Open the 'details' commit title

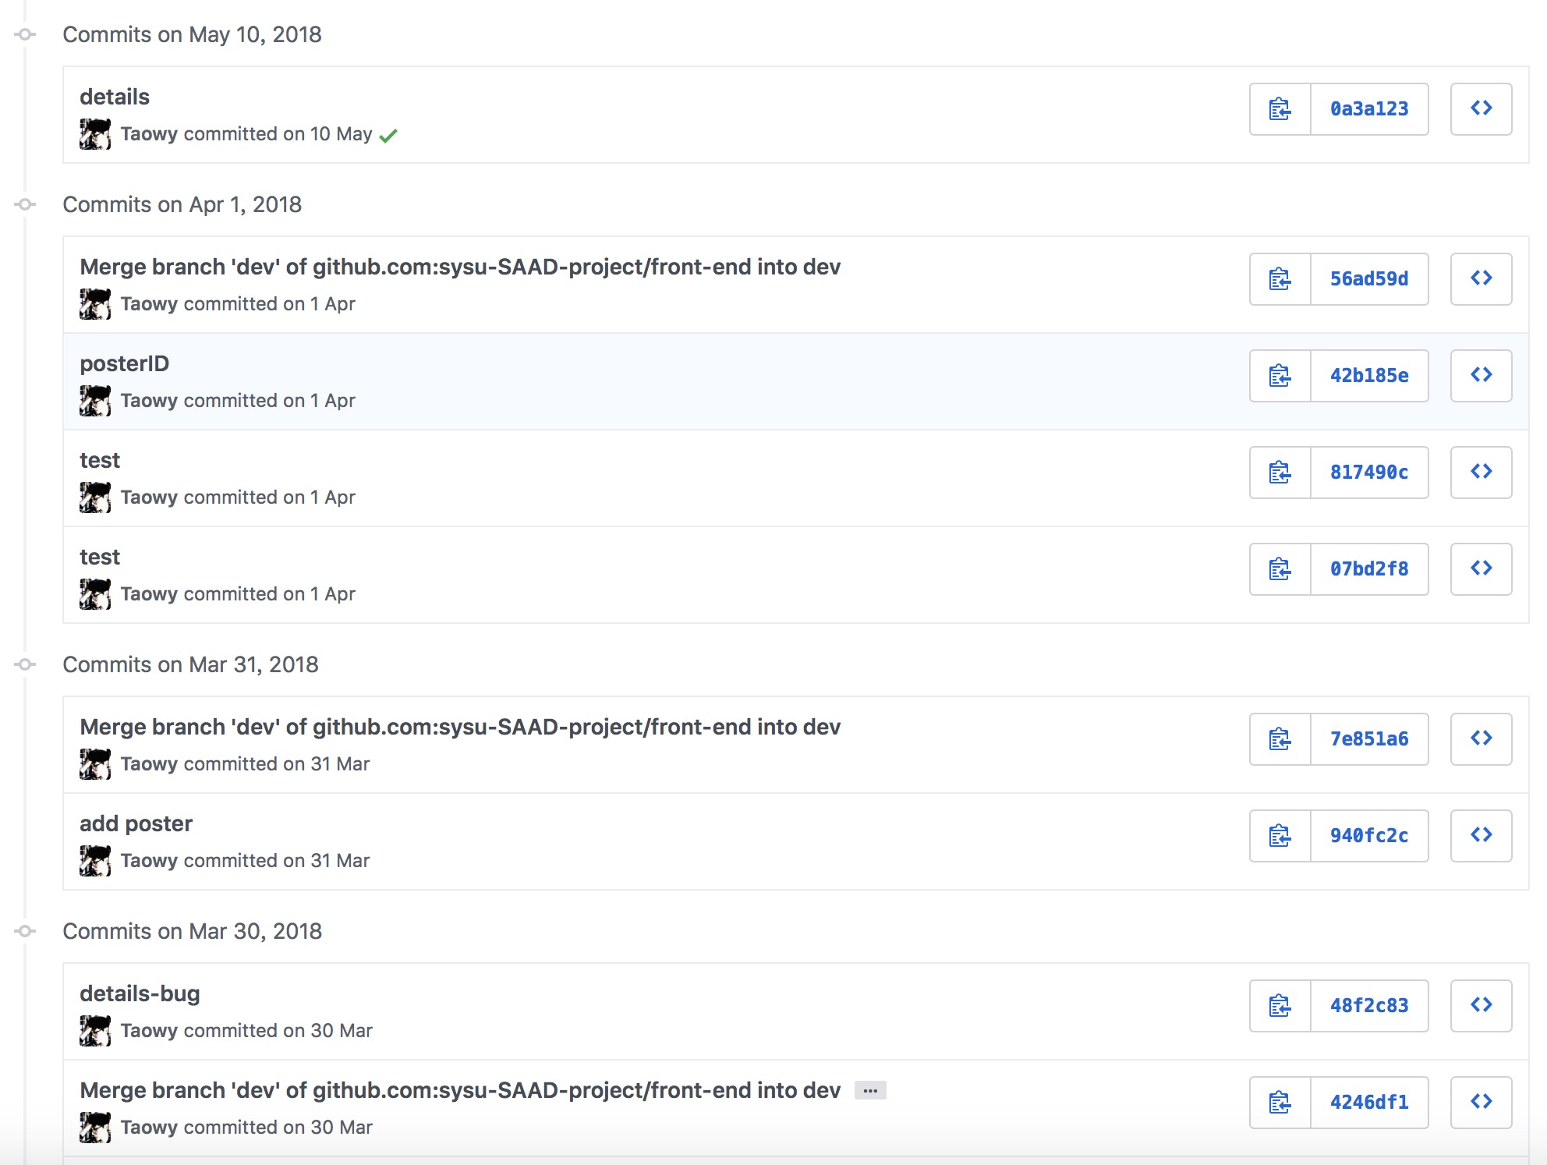coord(115,97)
